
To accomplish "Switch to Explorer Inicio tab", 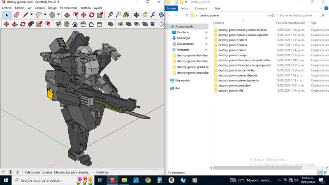I will [x=185, y=8].
